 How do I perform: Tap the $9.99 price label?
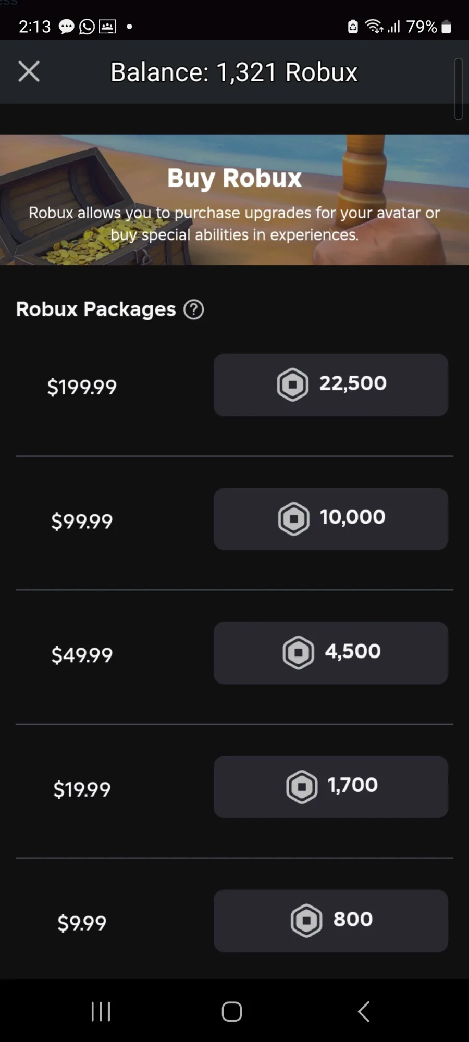coord(82,923)
